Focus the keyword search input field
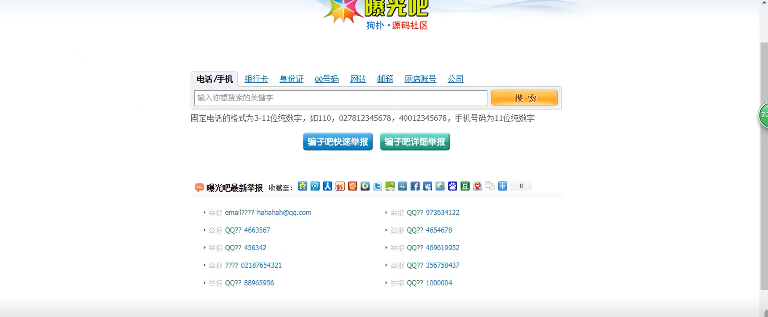The width and height of the screenshot is (768, 317). point(340,98)
